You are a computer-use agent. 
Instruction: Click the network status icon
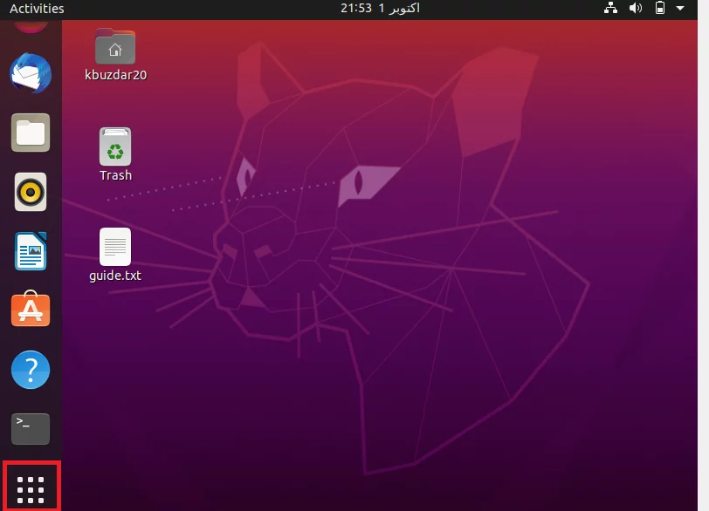click(610, 8)
